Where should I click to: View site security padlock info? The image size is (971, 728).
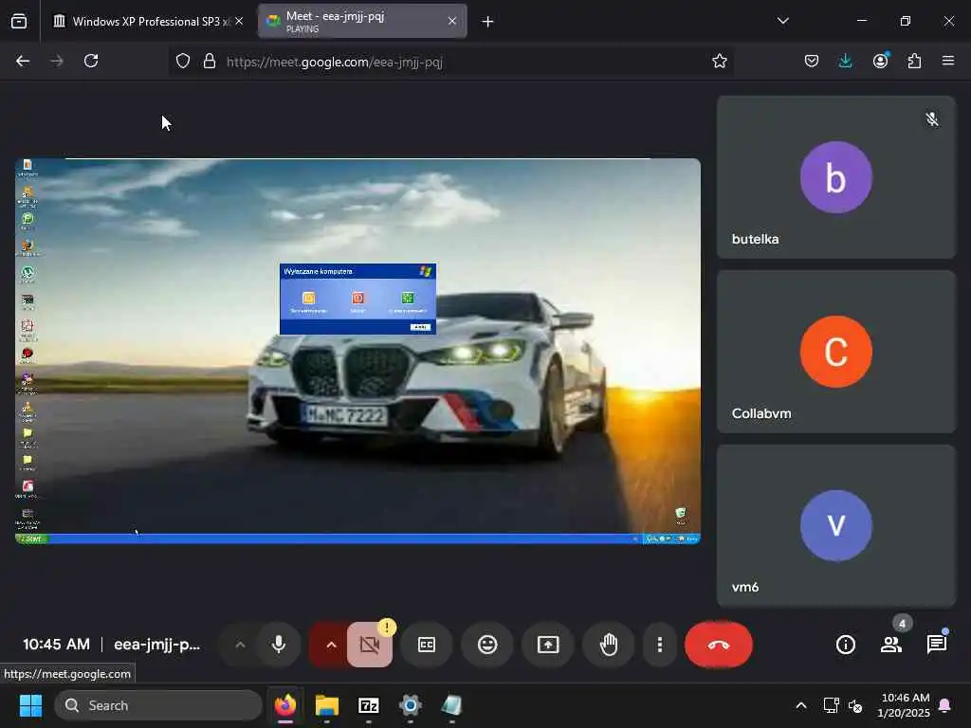(210, 62)
